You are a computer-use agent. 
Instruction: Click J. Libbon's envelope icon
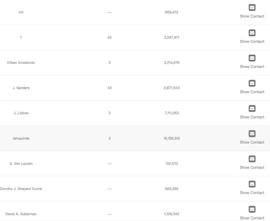tap(252, 109)
